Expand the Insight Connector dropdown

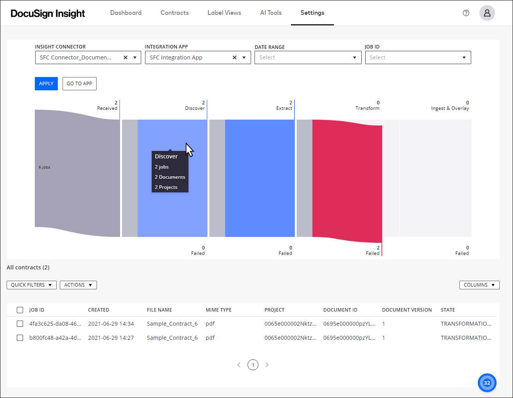point(135,57)
